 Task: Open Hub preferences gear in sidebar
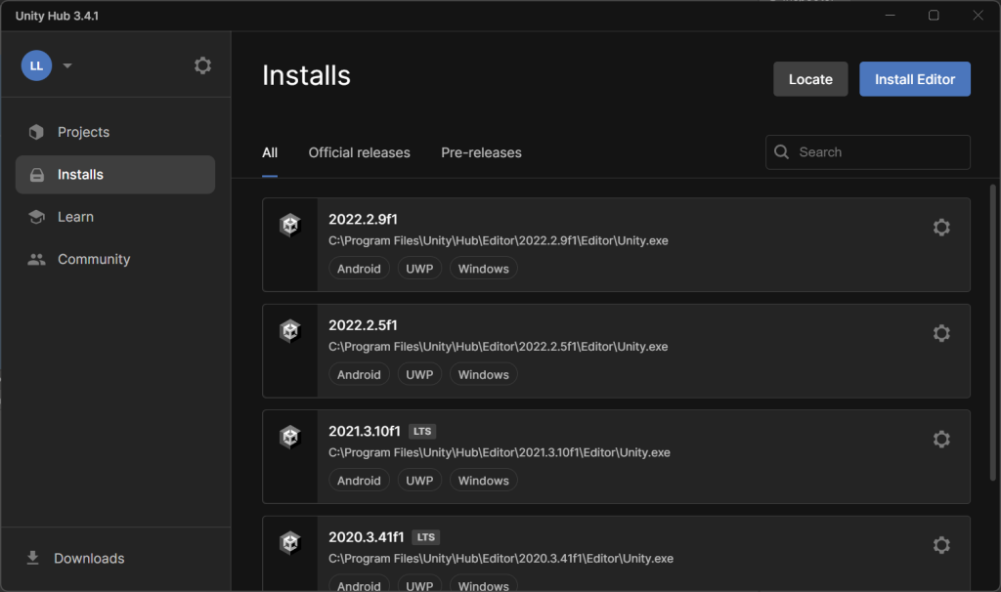[x=202, y=65]
